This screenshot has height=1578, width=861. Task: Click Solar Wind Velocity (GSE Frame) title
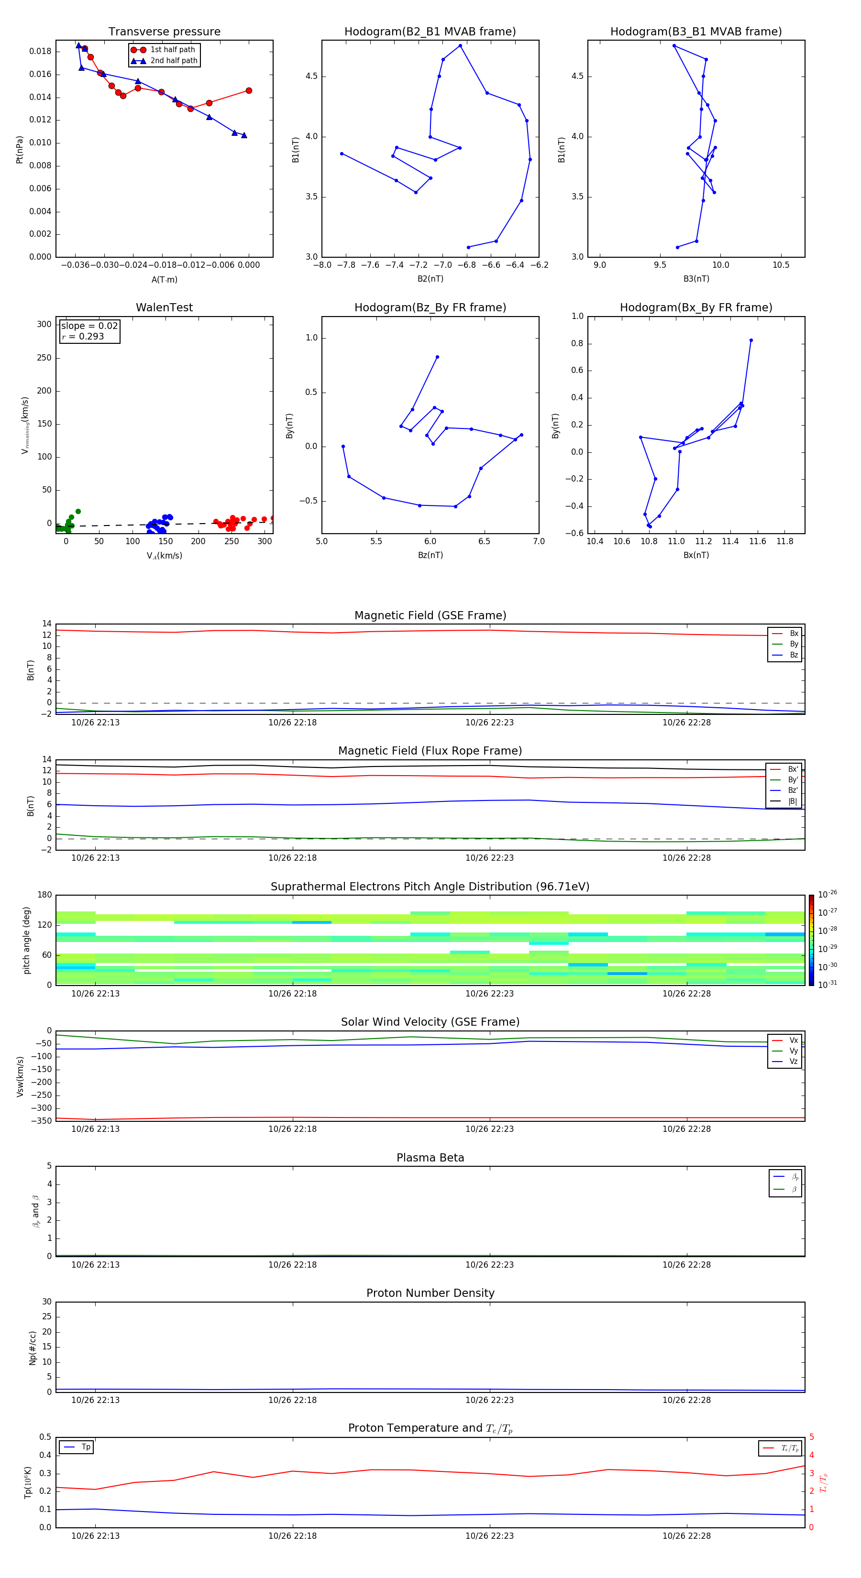pyautogui.click(x=430, y=1022)
